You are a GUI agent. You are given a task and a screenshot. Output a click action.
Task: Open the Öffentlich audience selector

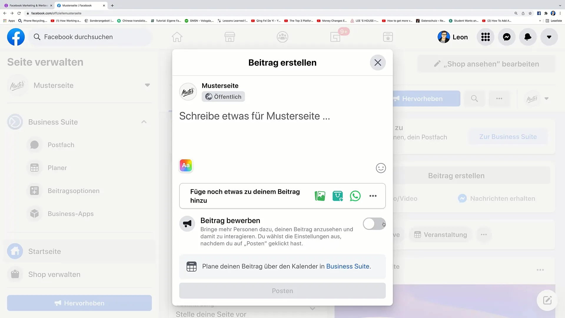pyautogui.click(x=223, y=97)
